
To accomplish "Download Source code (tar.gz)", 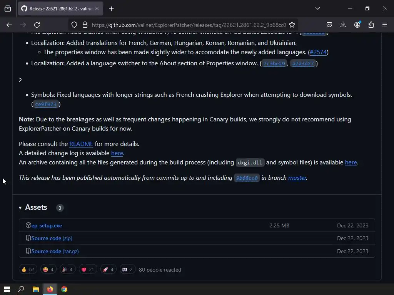I will [55, 251].
